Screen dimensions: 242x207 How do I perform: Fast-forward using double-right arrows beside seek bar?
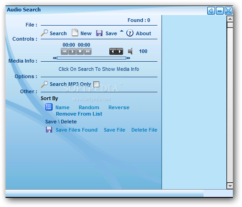pyautogui.click(x=129, y=58)
